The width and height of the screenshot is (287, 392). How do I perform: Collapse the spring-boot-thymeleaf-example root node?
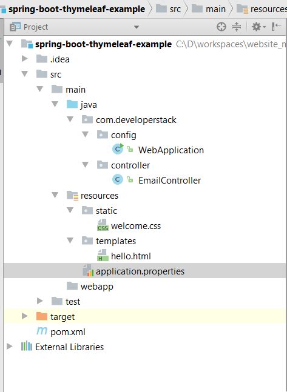tap(10, 44)
